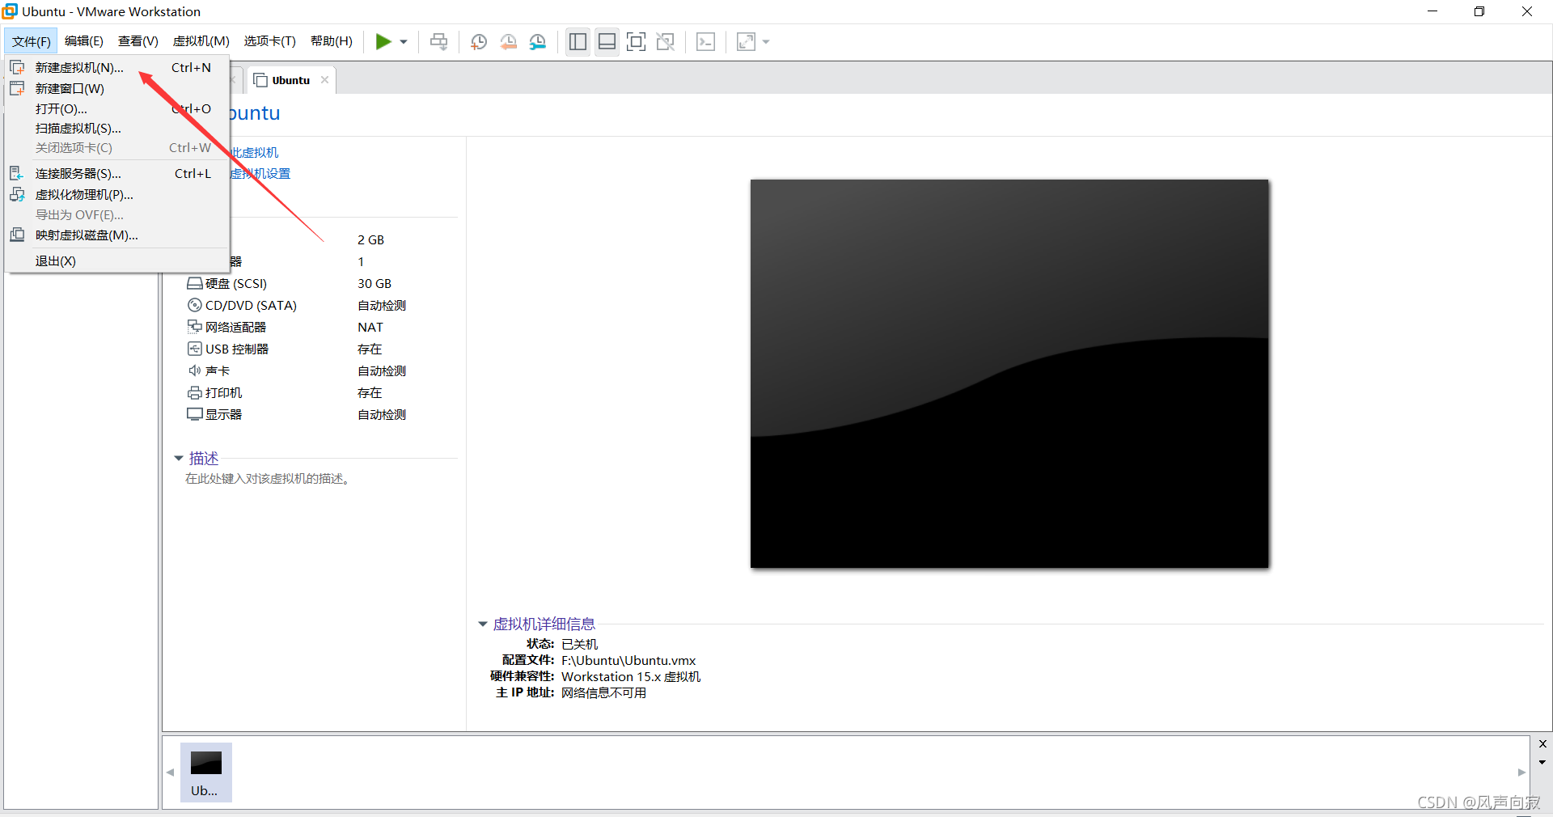
Task: Click the USB controller icon
Action: 194,349
